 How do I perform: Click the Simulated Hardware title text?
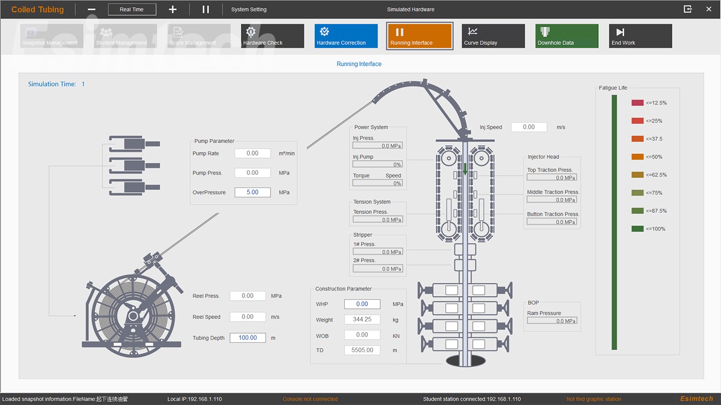pyautogui.click(x=411, y=9)
